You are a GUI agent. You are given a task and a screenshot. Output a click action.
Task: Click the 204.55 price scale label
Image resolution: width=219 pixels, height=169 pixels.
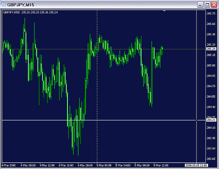211,97
